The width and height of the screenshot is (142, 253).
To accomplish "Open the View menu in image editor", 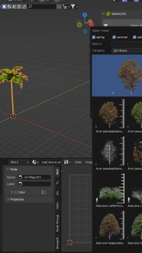I will 78,162.
